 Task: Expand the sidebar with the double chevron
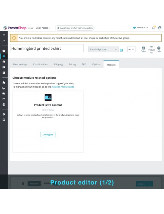point(4,35)
